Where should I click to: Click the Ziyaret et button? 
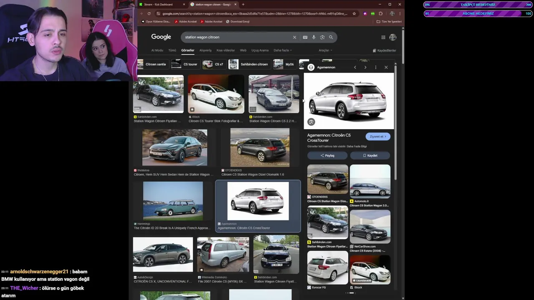pos(378,137)
